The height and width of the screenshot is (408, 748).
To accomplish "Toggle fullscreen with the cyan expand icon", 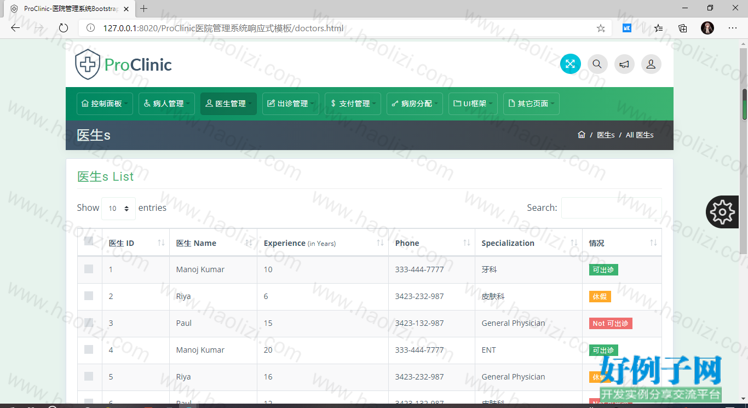I will point(570,64).
